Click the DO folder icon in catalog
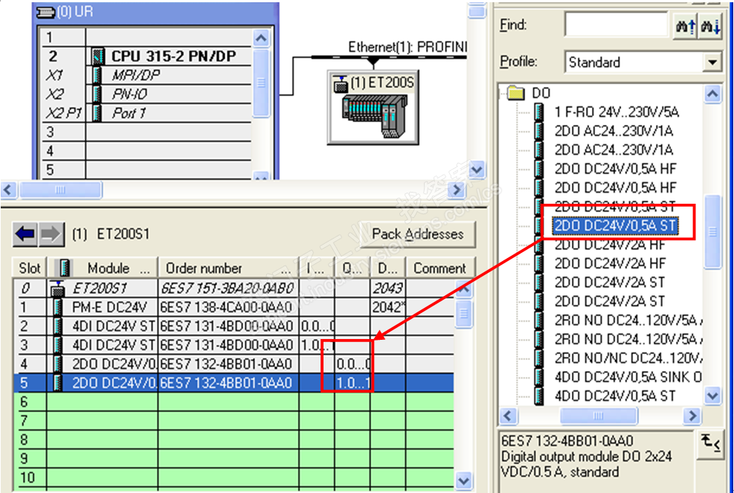This screenshot has height=493, width=734. [x=516, y=93]
